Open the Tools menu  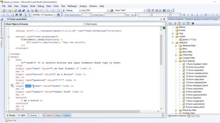point(56,6)
